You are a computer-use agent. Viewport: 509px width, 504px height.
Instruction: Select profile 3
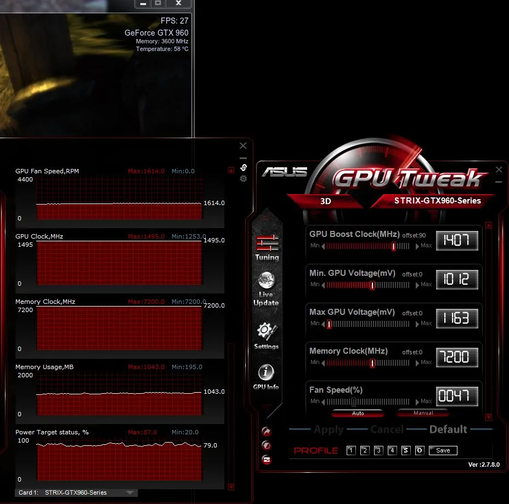(378, 450)
